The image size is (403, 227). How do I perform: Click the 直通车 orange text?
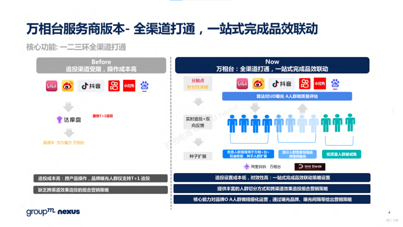tap(49, 143)
